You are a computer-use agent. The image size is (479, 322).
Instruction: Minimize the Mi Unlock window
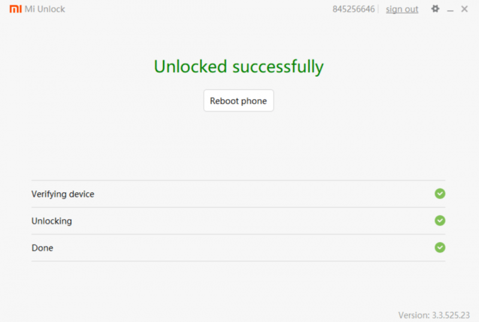pos(450,10)
